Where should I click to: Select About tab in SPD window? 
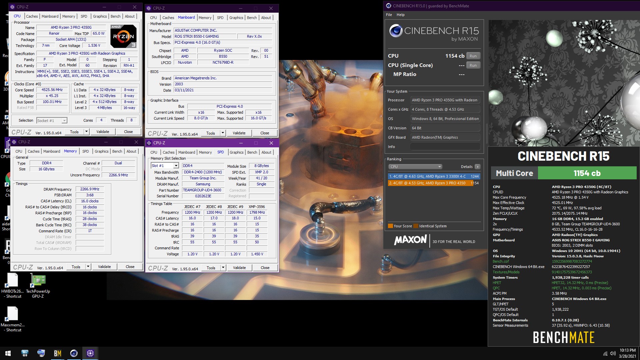pos(266,152)
